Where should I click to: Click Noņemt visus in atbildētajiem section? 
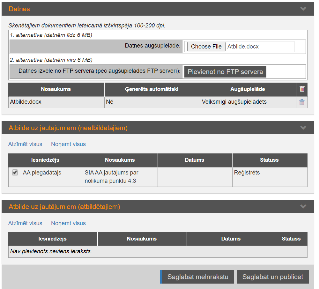pos(68,223)
